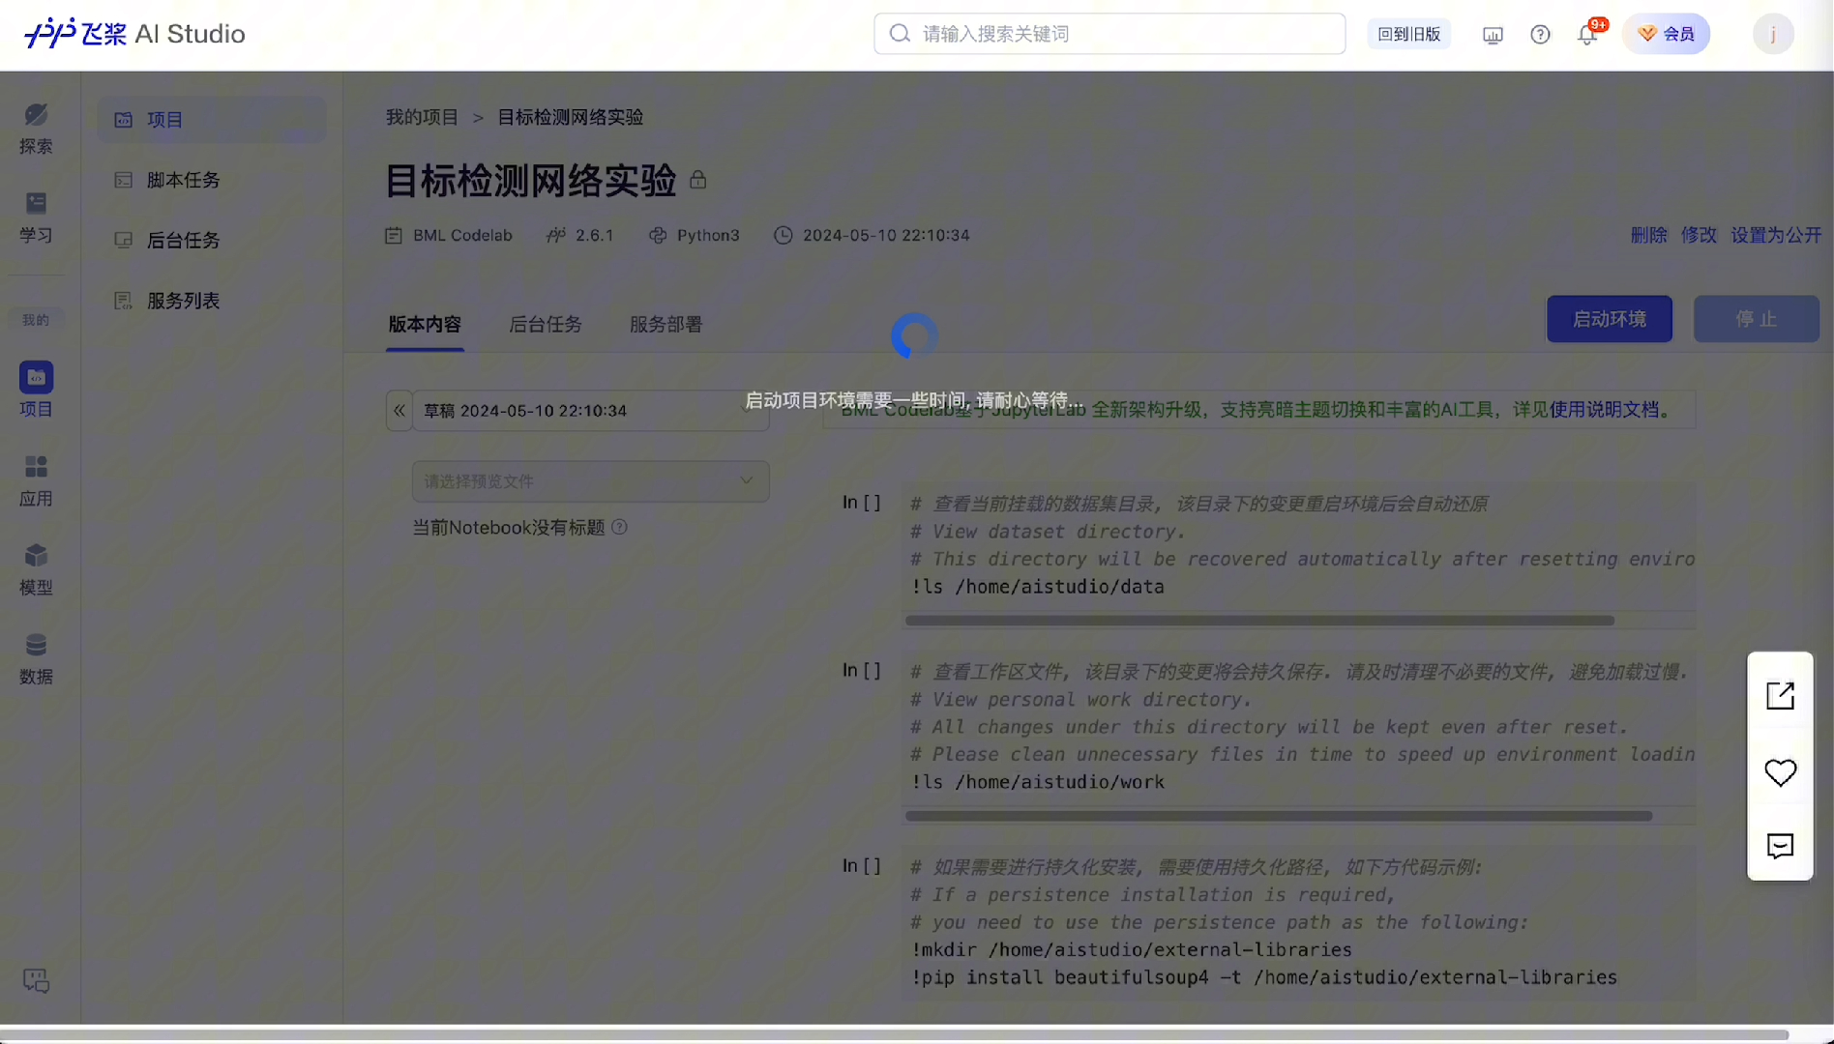The height and width of the screenshot is (1044, 1834).
Task: Click the 停止 button
Action: pos(1757,319)
